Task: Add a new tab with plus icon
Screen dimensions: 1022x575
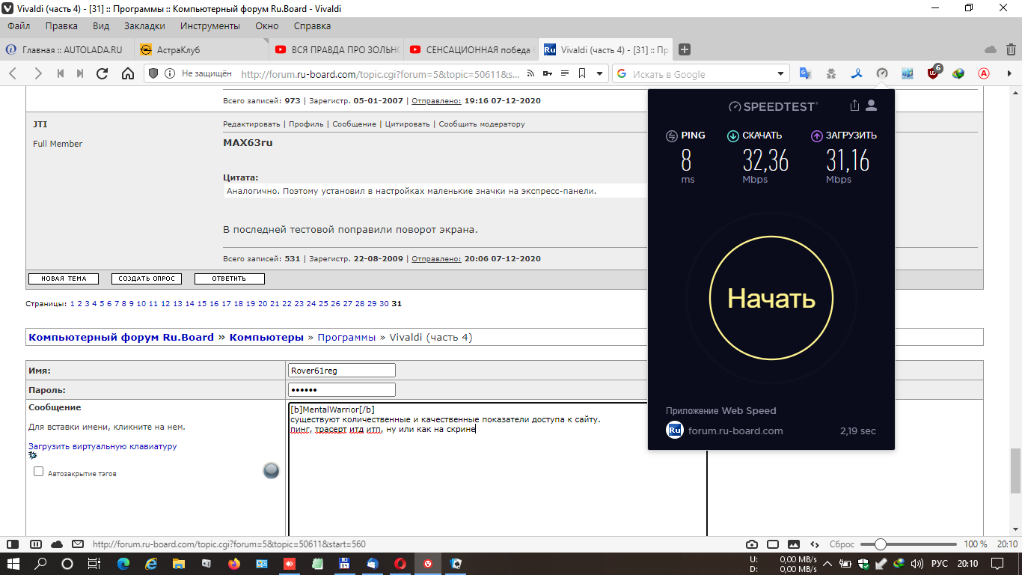Action: point(684,49)
